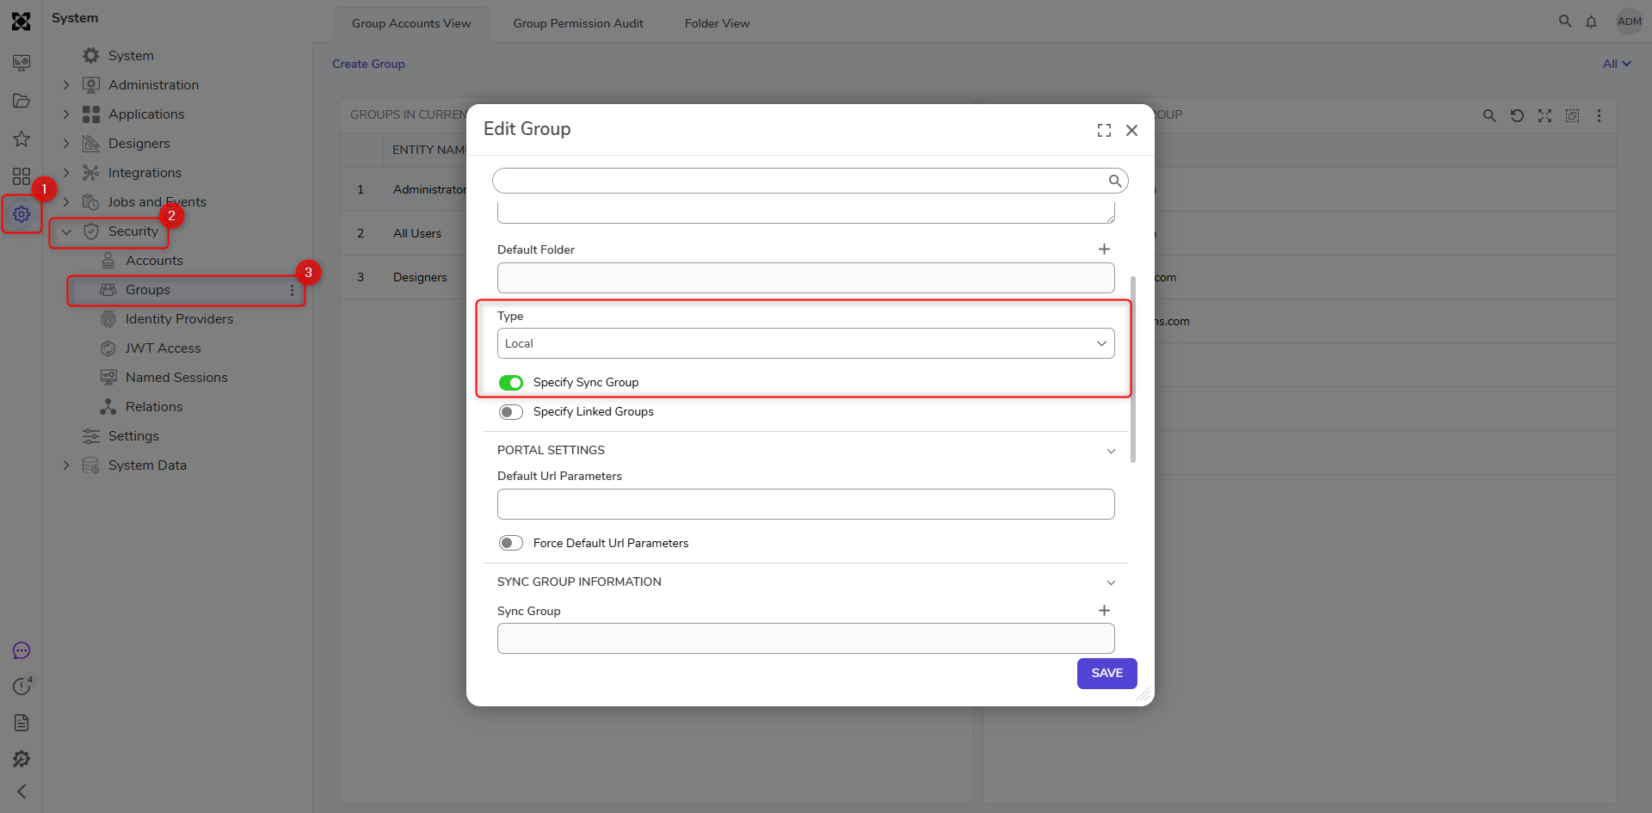The image size is (1652, 813).
Task: Open the notifications bell
Action: pos(1592,22)
